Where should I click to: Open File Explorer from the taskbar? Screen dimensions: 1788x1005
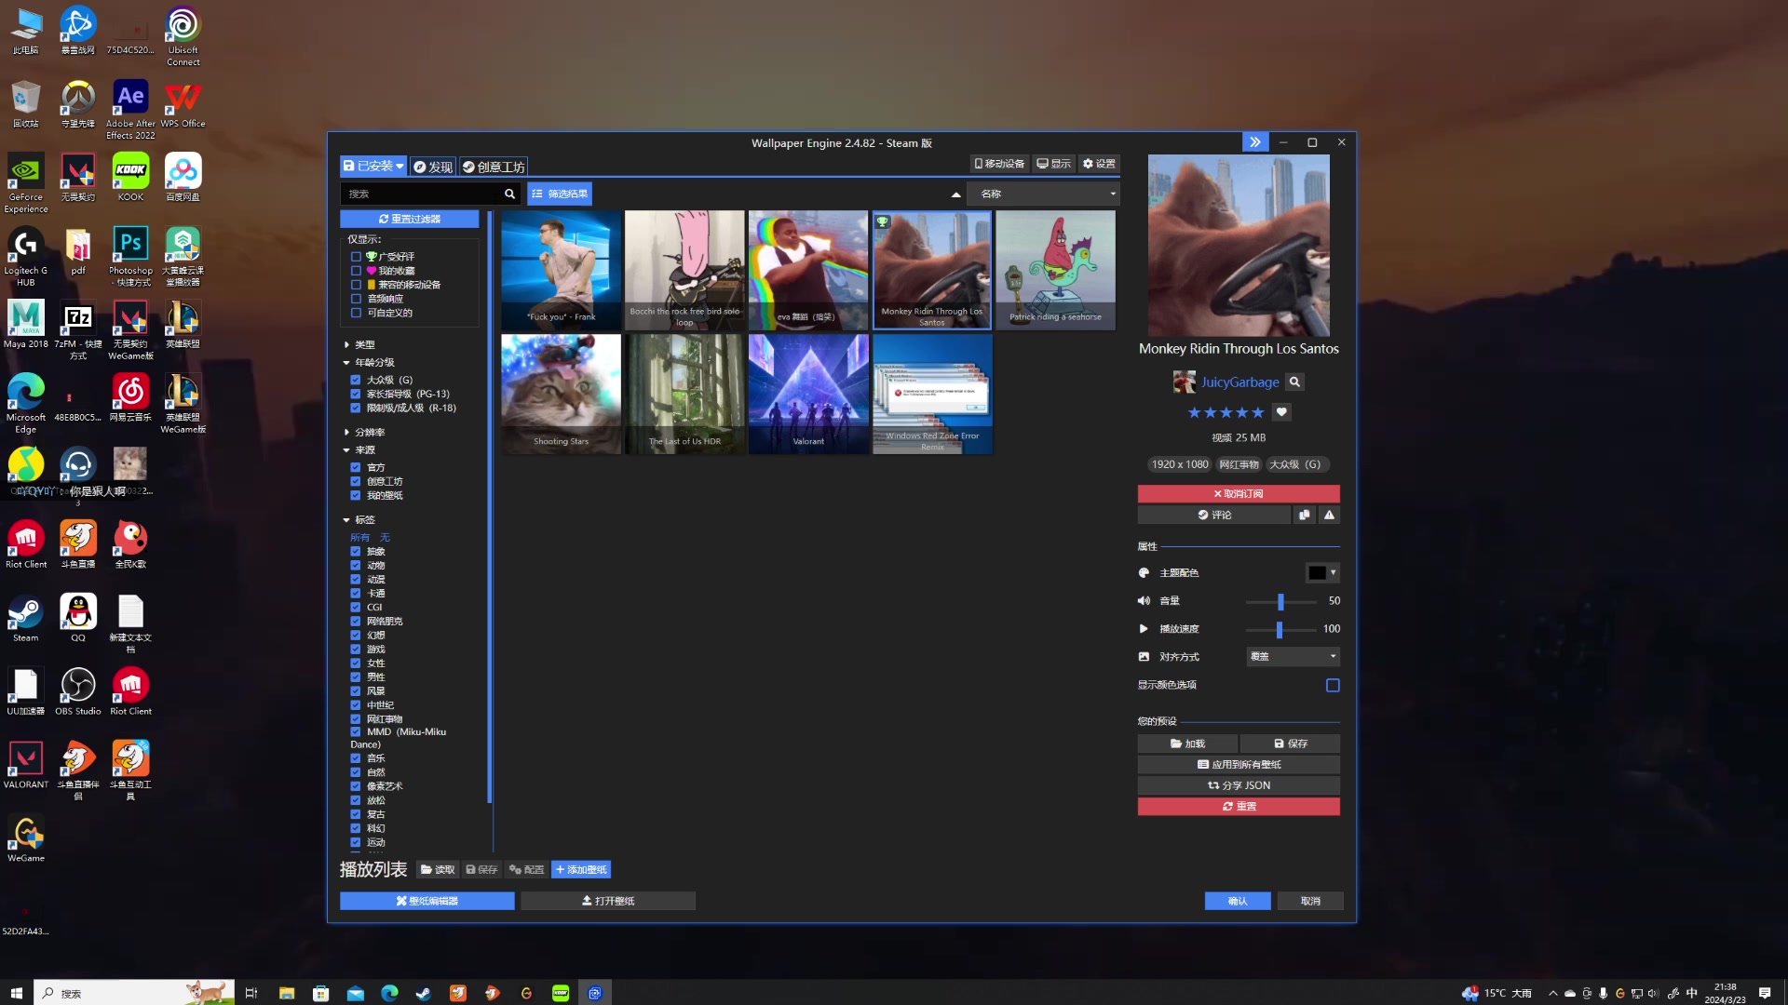point(287,993)
